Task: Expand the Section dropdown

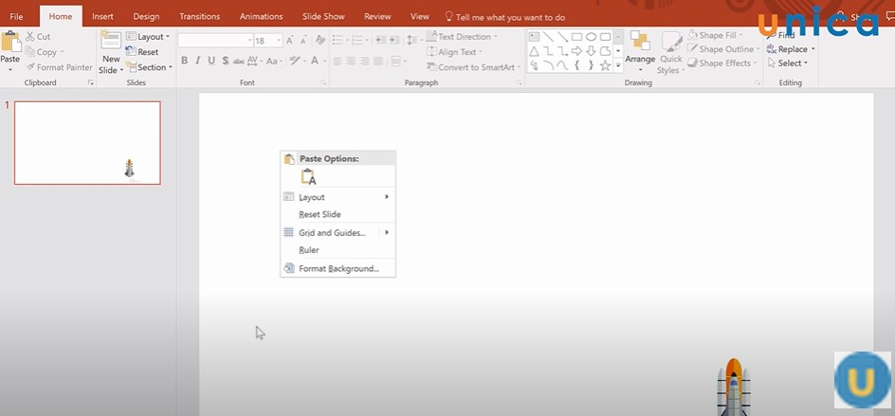Action: [x=150, y=67]
